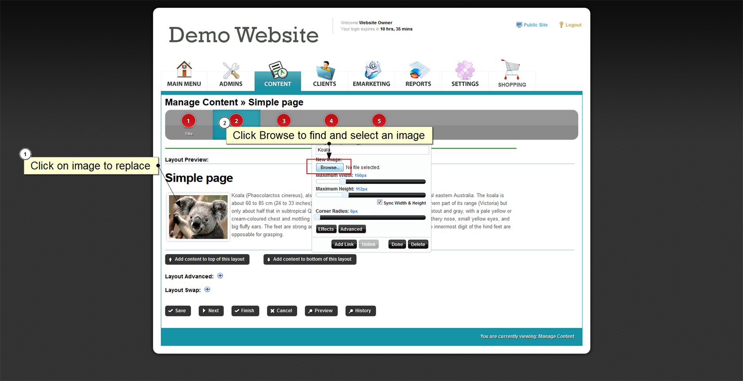Open the Shopping cart icon
Screen dimensions: 743x381
pos(512,71)
